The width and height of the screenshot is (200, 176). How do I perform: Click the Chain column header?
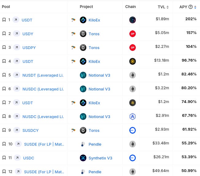point(131,7)
